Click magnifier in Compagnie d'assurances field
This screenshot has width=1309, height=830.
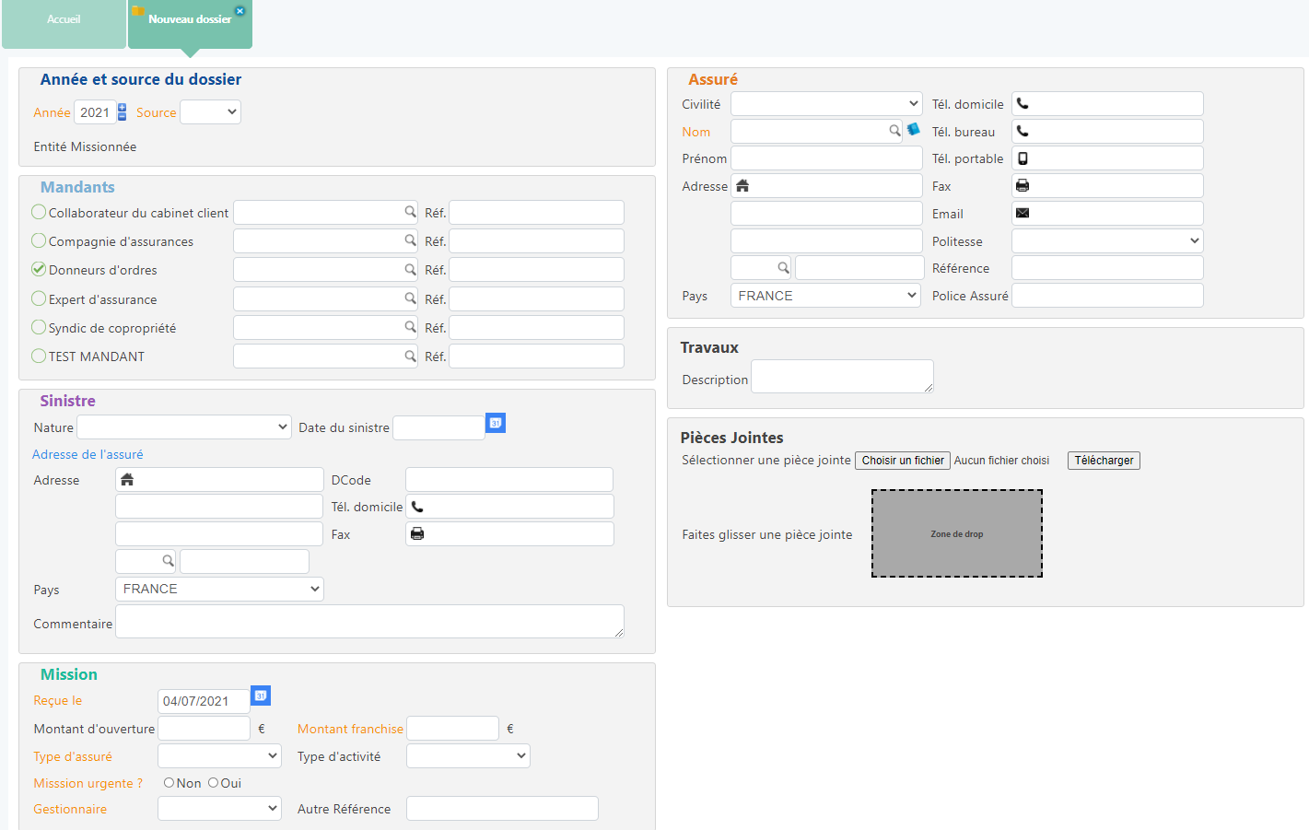[x=410, y=240]
